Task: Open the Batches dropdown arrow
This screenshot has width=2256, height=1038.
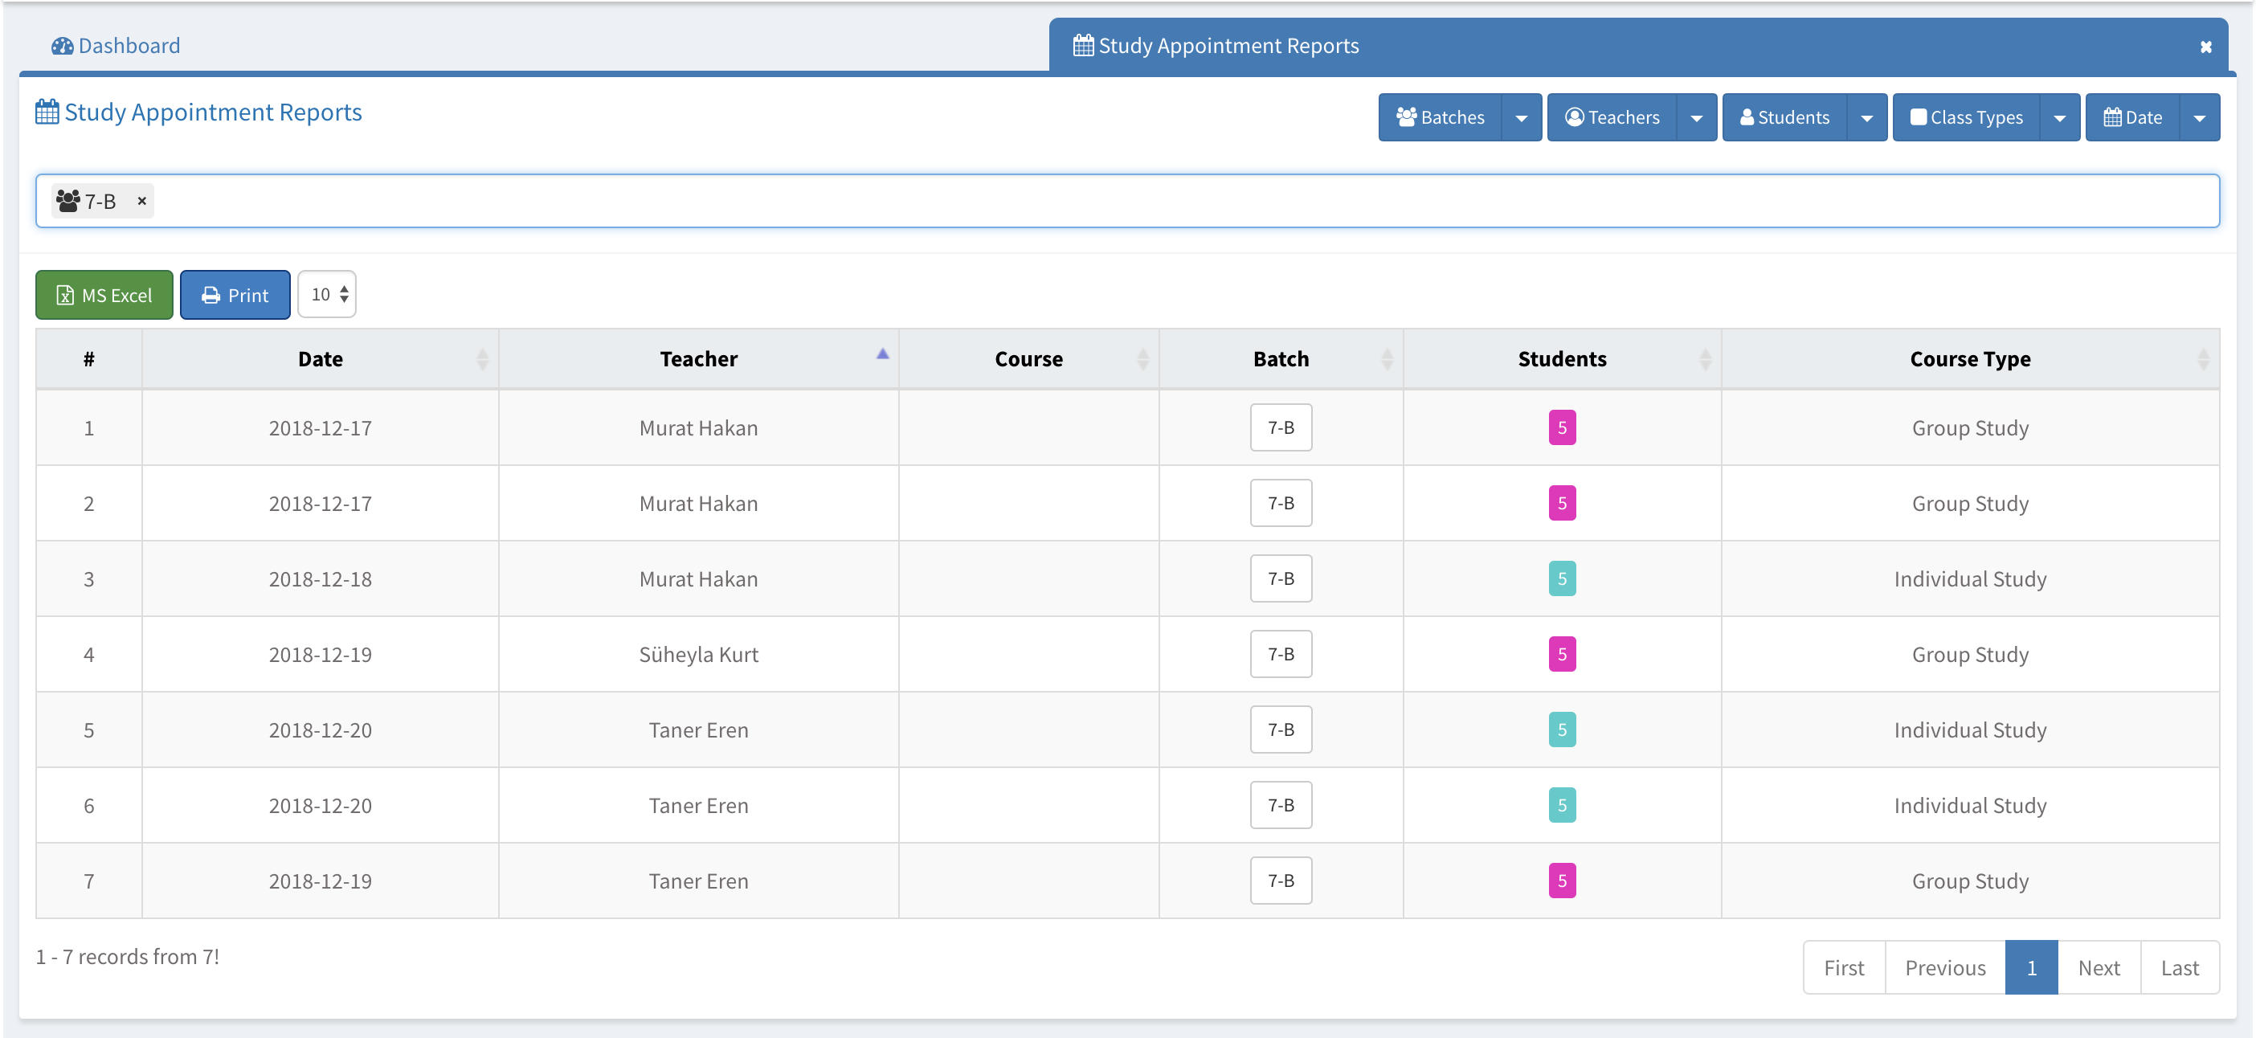Action: (1521, 117)
